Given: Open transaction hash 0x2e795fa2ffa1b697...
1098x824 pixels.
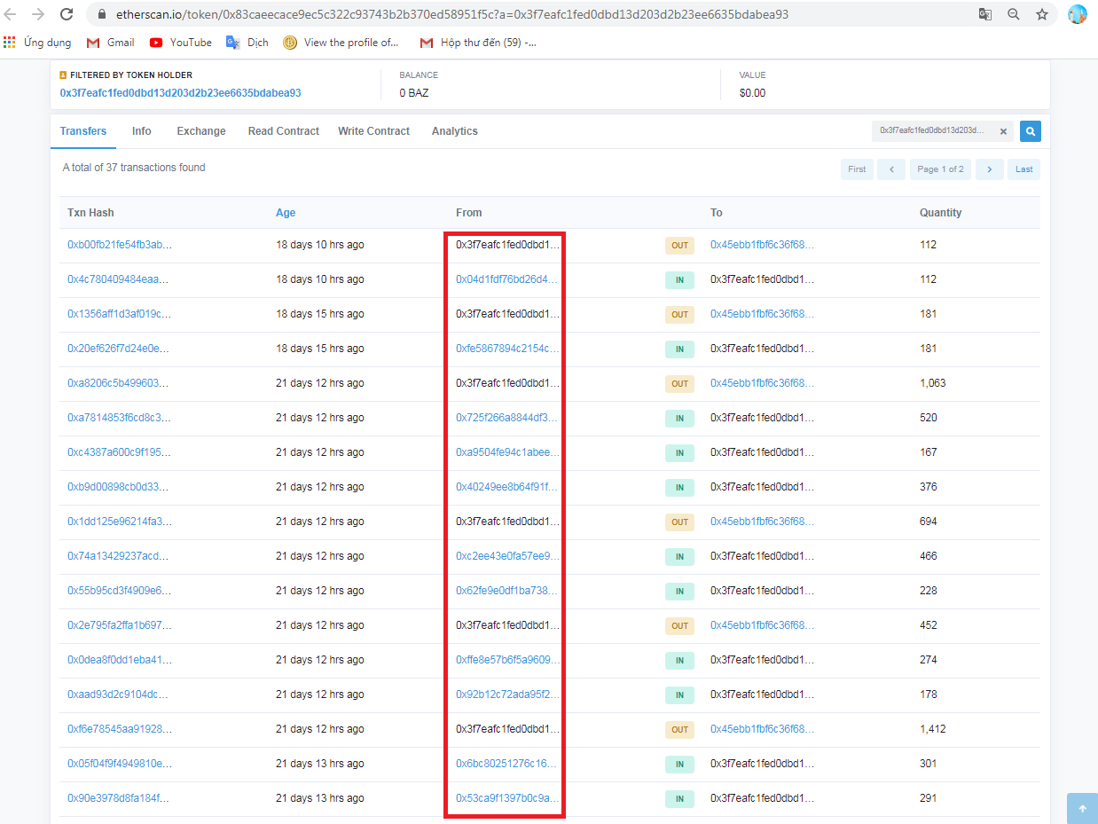Looking at the screenshot, I should [120, 625].
